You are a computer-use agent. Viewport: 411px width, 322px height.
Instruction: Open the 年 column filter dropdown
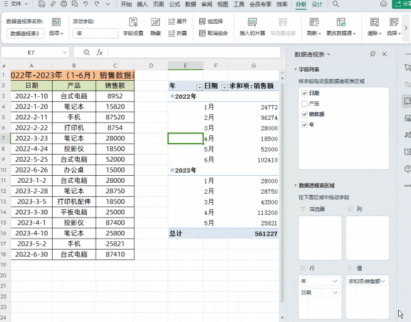pyautogui.click(x=200, y=87)
